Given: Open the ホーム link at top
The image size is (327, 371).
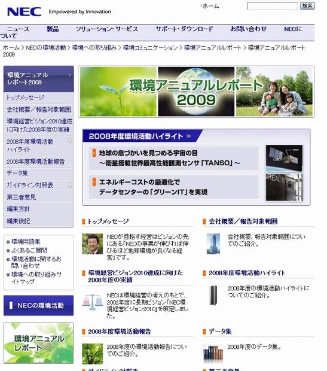Looking at the screenshot, I should coord(210,6).
